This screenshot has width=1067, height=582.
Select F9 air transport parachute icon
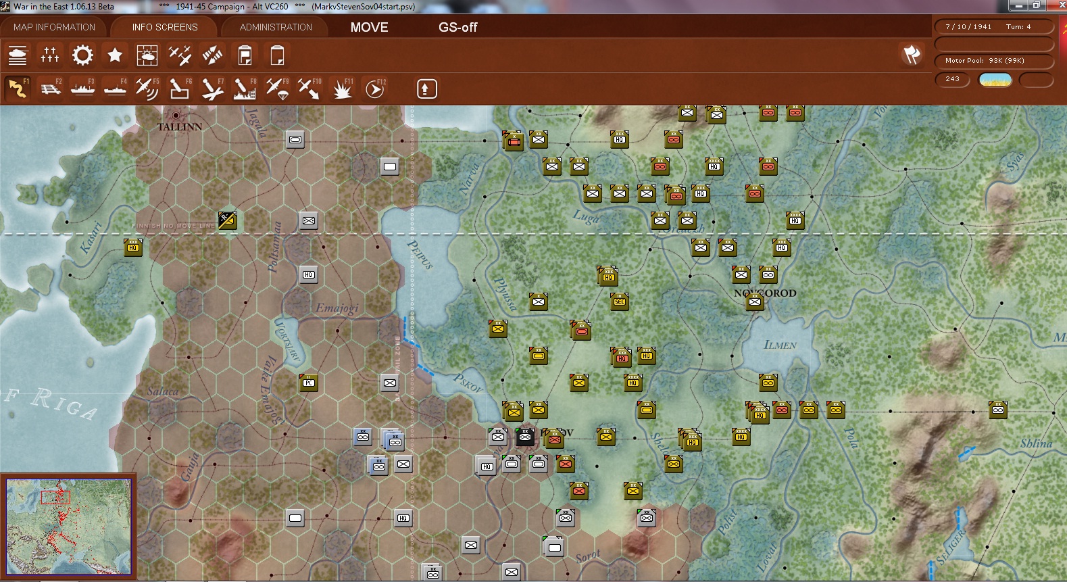[x=277, y=89]
